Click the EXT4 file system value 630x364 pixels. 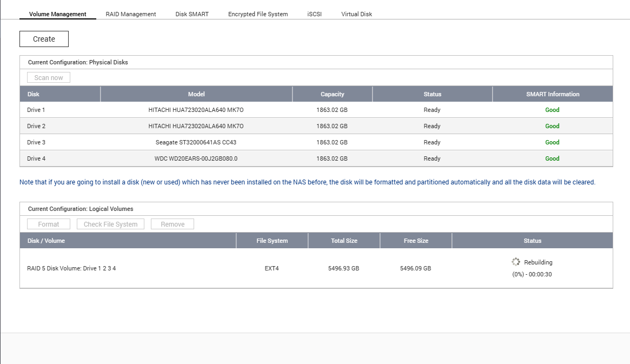271,268
